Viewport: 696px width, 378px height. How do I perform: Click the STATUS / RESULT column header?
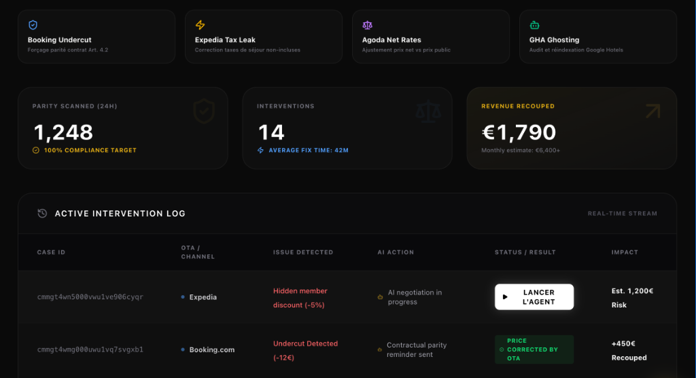(525, 252)
